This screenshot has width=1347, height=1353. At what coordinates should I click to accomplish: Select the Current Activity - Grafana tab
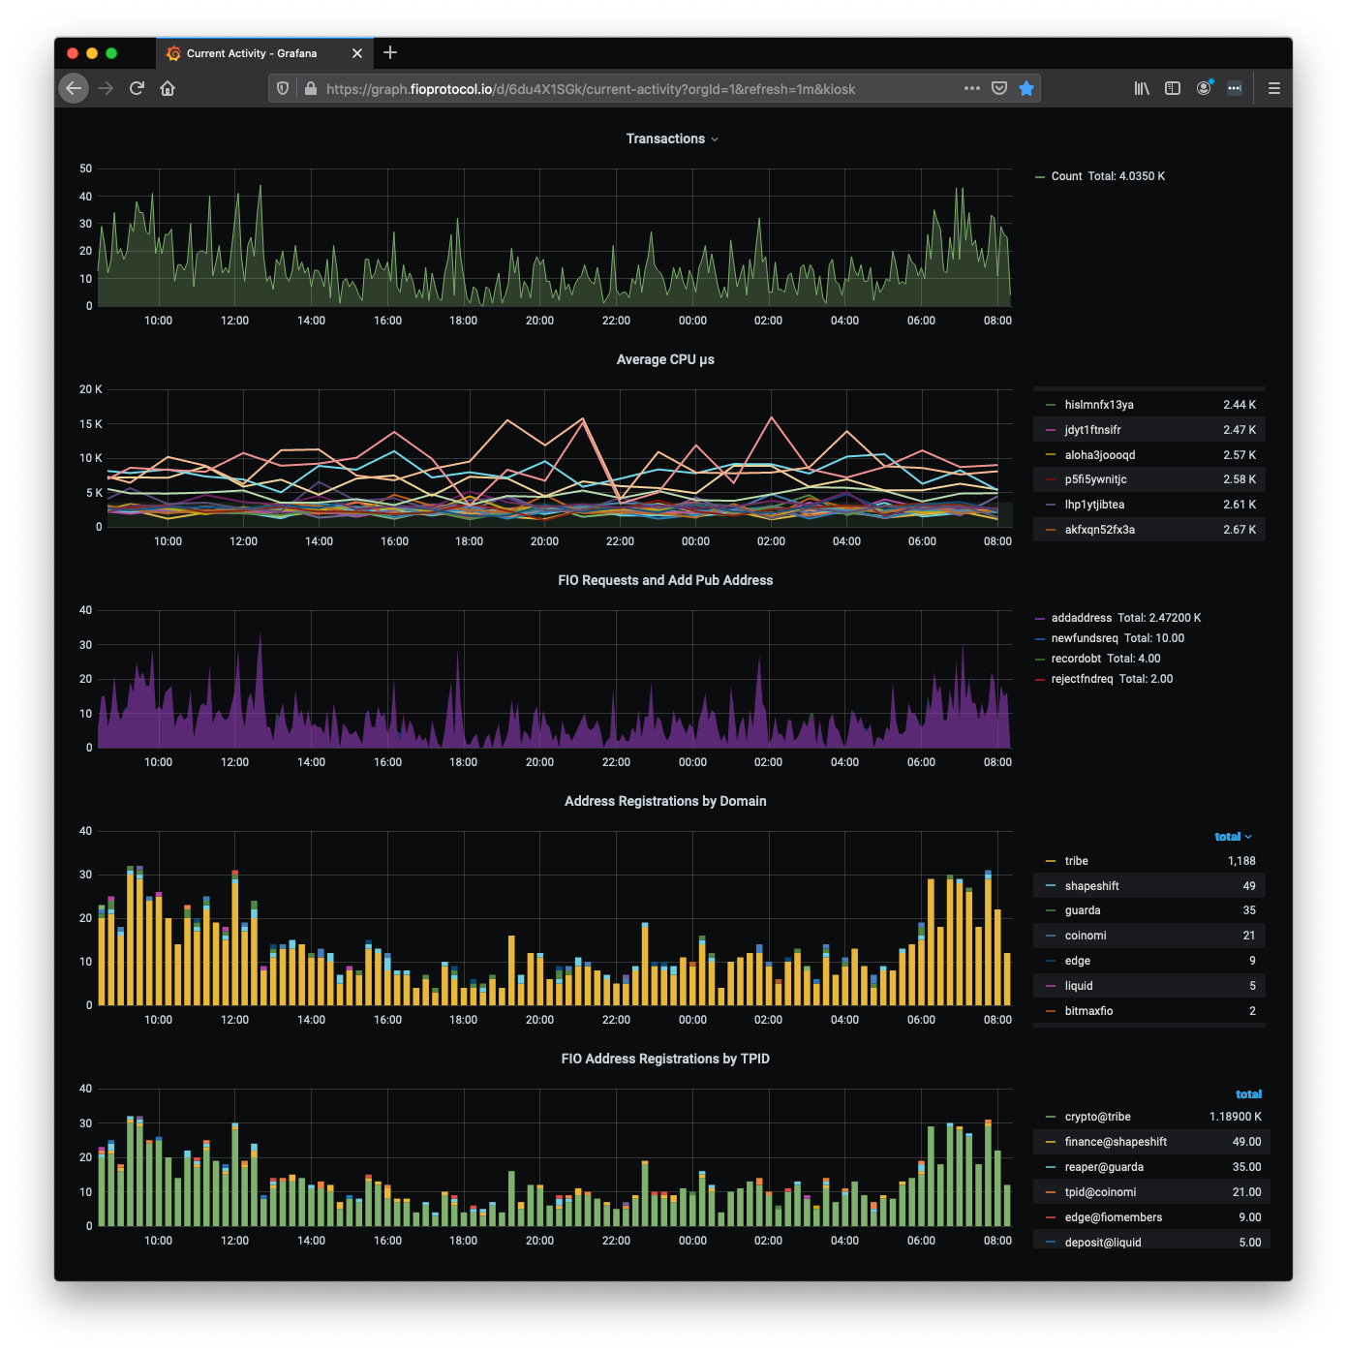tap(252, 53)
